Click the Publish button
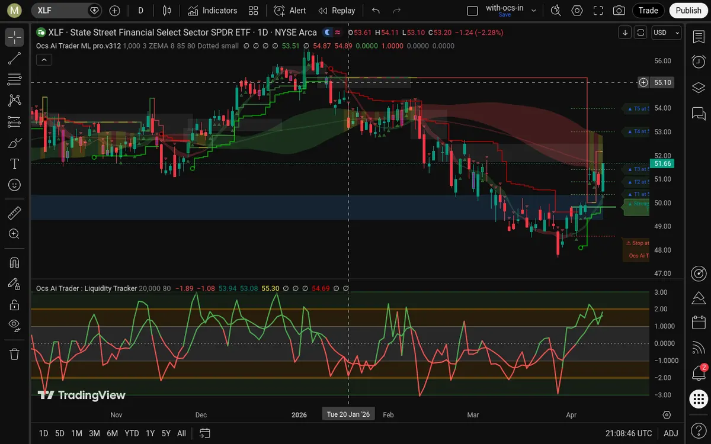This screenshot has width=711, height=444. click(688, 11)
